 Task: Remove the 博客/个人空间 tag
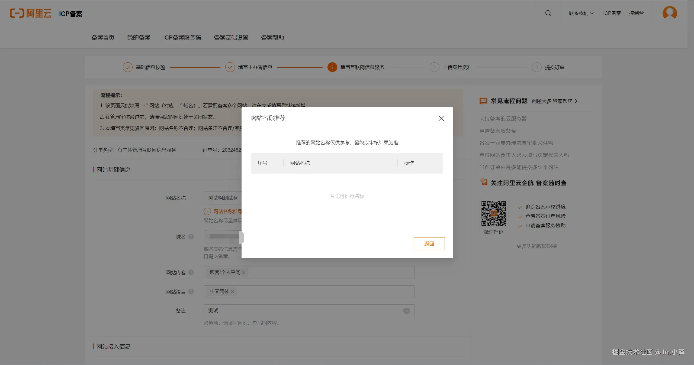(x=244, y=273)
